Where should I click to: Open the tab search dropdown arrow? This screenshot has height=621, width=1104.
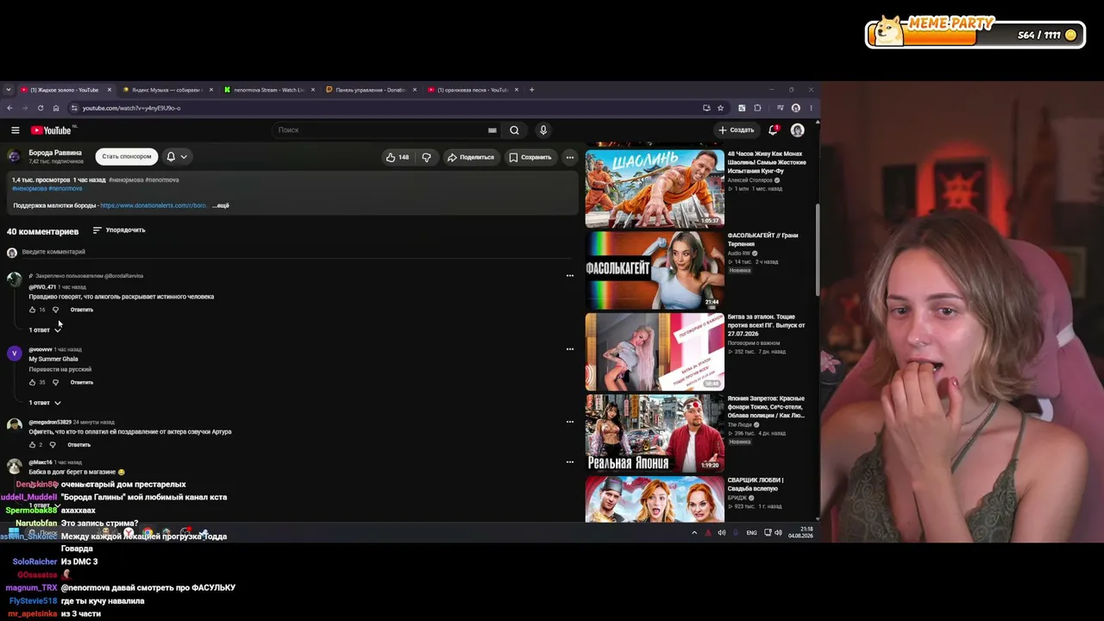tap(9, 90)
